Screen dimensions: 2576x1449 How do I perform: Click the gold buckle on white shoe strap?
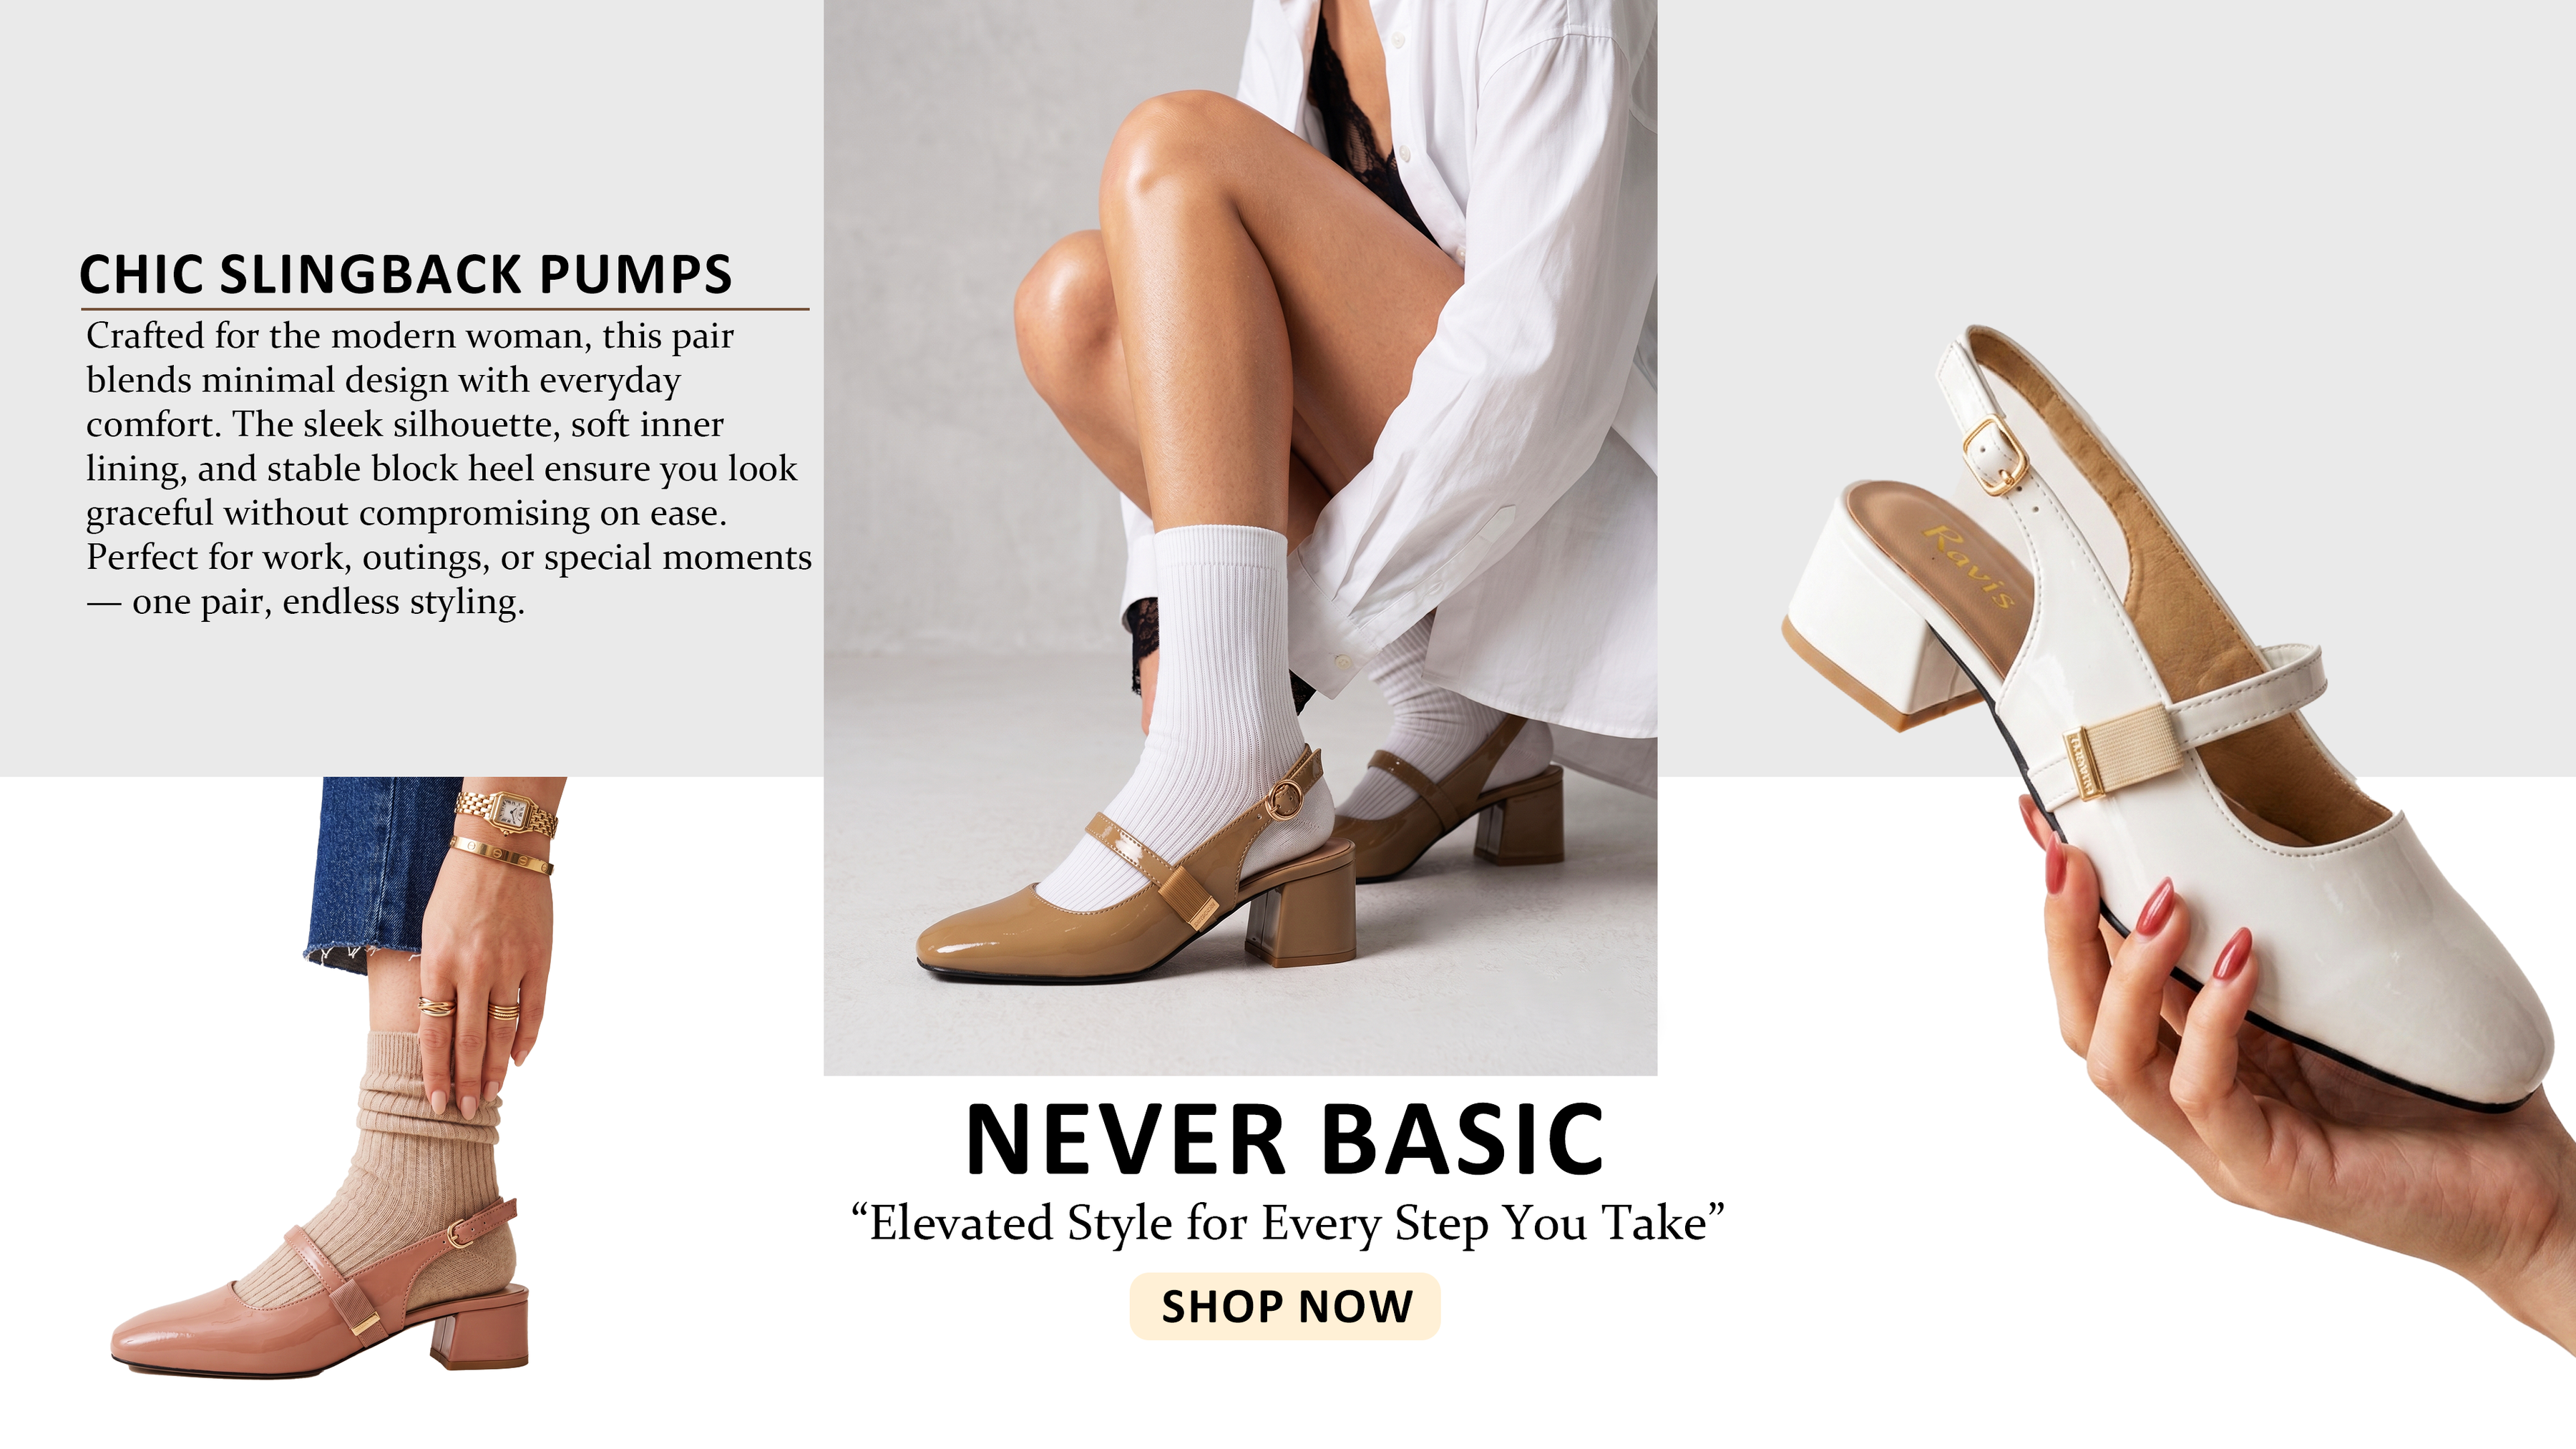(x=1993, y=455)
